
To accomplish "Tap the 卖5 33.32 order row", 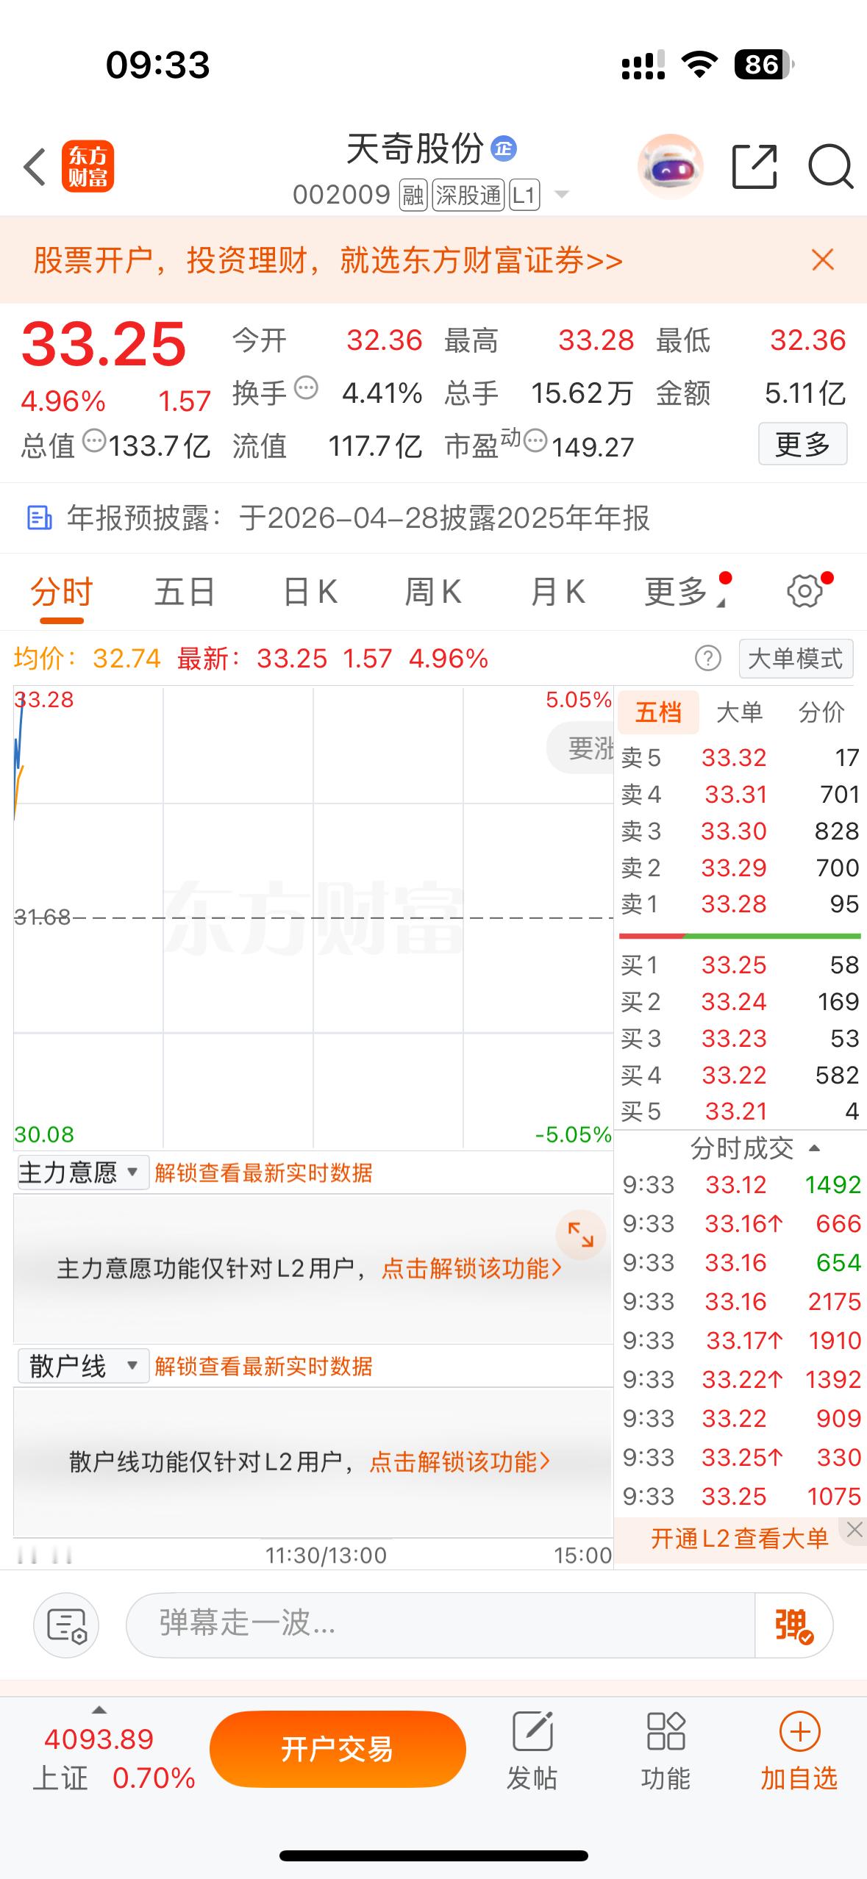I will click(x=740, y=758).
